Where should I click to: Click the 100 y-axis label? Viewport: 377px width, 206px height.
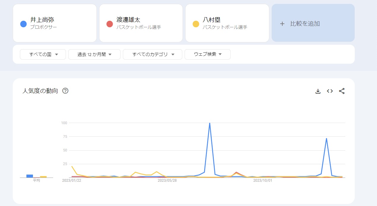pyautogui.click(x=64, y=123)
